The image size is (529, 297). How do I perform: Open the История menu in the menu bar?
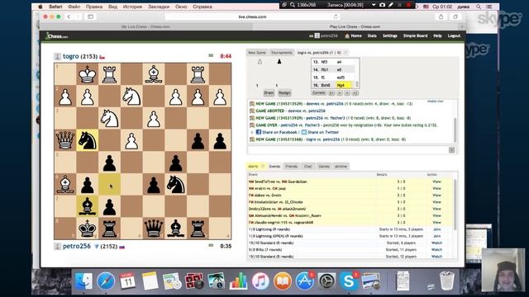pos(132,7)
